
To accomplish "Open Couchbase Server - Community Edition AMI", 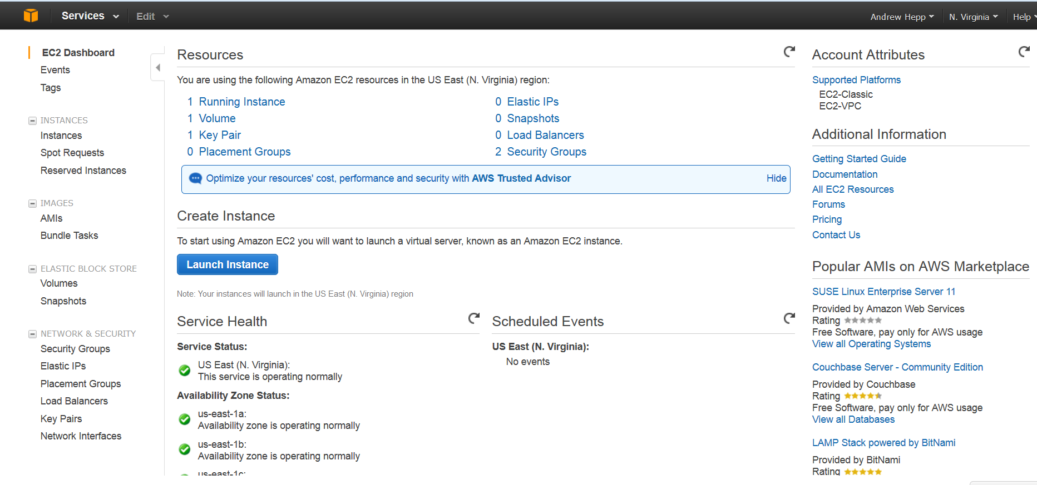I will pos(897,367).
